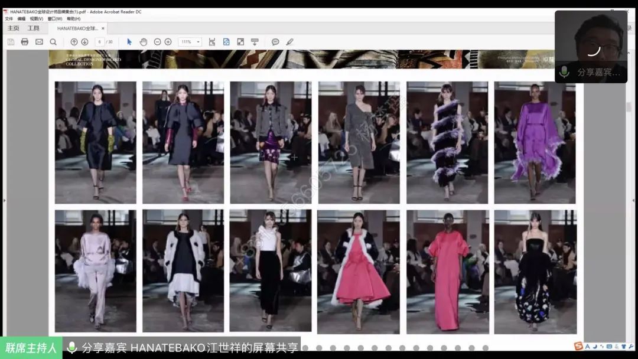This screenshot has height=359, width=638.
Task: Click the Print icon in toolbar
Action: point(25,42)
